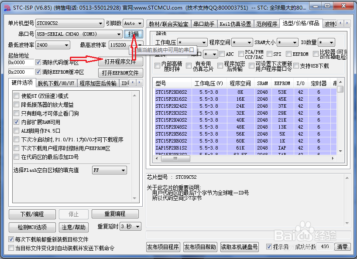Screen dimensions: 357x259
Task: Toggle 在代码区的最后添加ID号 checkbox
Action: pyautogui.click(x=16, y=157)
